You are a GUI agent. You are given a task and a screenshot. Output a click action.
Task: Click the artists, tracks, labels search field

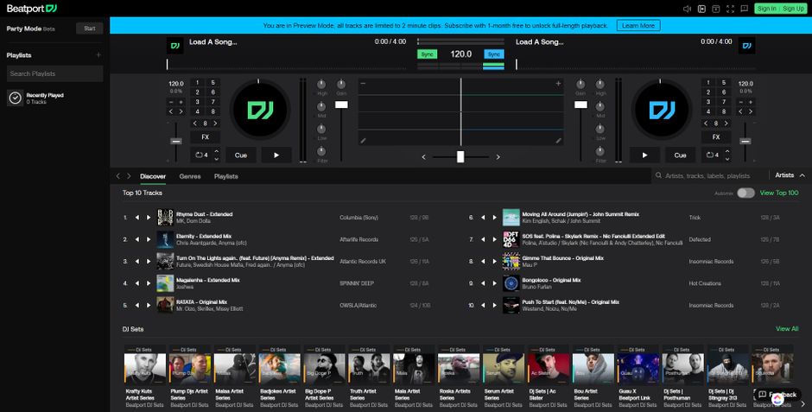click(x=710, y=175)
